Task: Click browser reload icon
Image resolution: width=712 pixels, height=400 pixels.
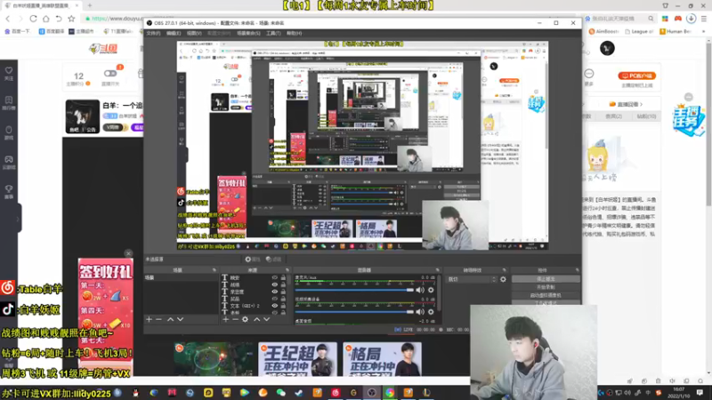Action: click(33, 19)
